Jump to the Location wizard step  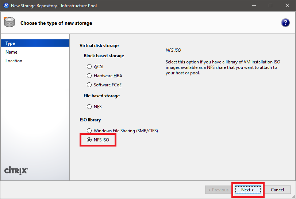pyautogui.click(x=14, y=61)
